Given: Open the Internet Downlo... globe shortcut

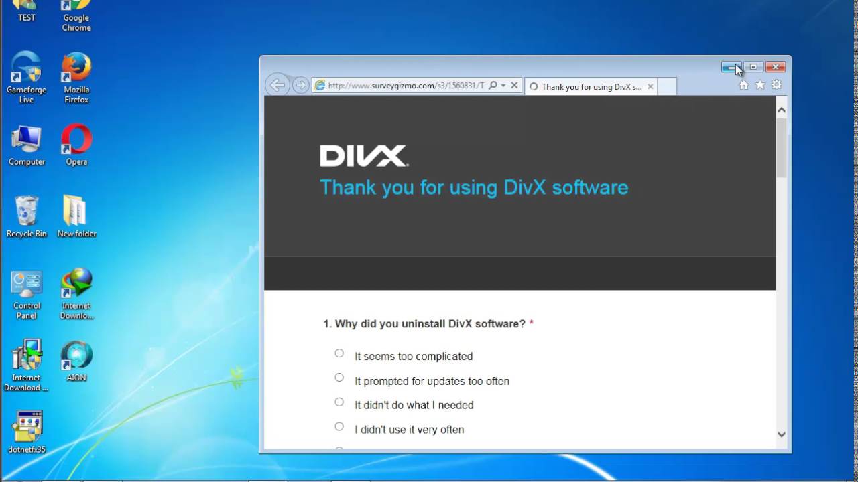Looking at the screenshot, I should tap(76, 294).
